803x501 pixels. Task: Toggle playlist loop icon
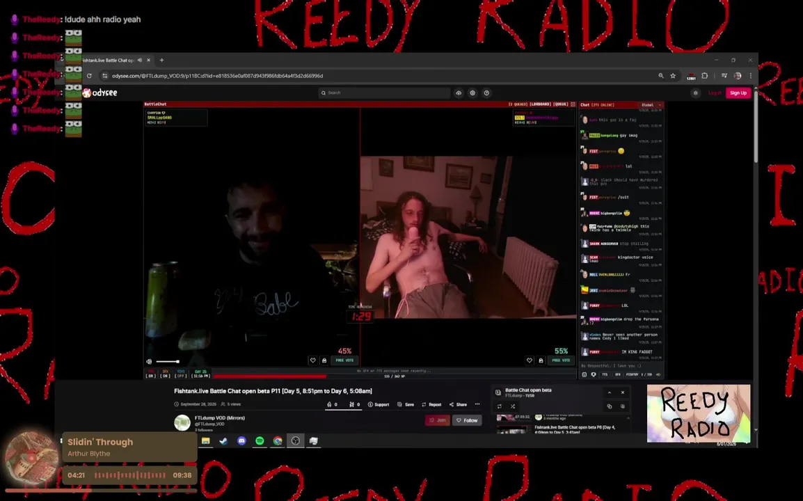[x=500, y=406]
